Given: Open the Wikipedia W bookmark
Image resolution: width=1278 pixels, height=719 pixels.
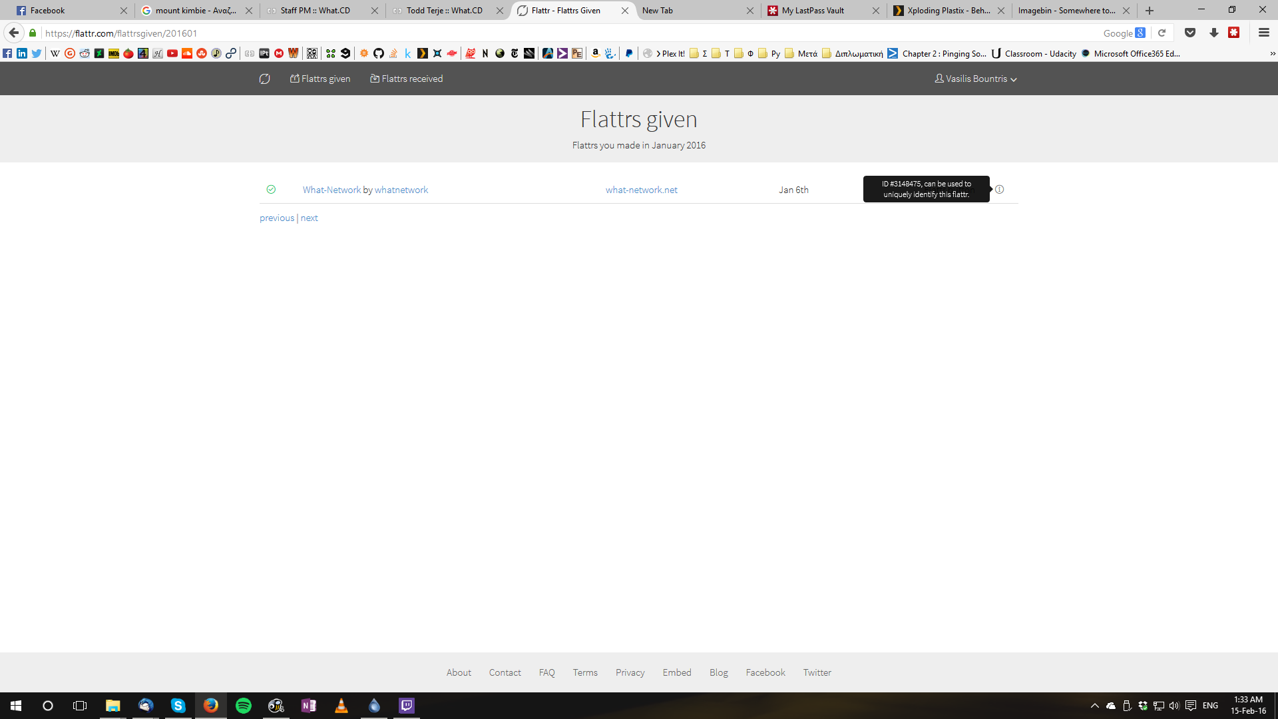Looking at the screenshot, I should point(55,53).
